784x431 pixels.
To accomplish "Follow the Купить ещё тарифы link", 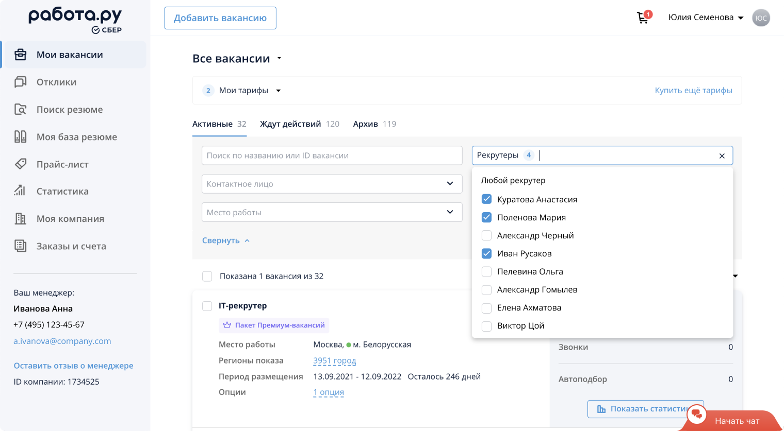I will pos(693,91).
